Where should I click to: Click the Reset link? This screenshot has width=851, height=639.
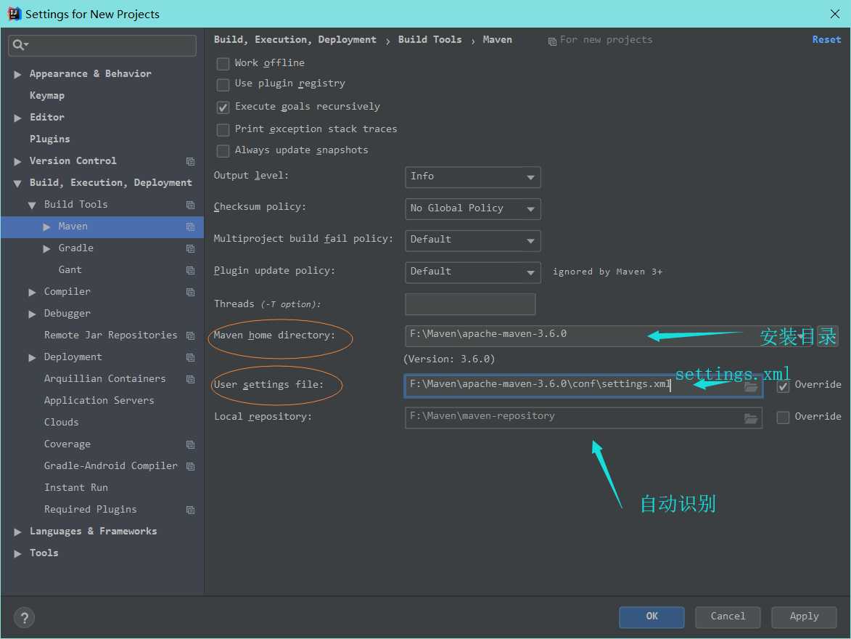pyautogui.click(x=826, y=40)
